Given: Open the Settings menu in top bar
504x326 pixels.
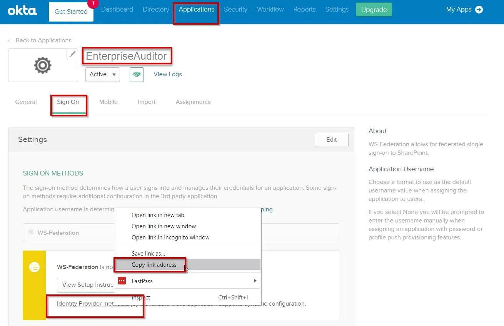Looking at the screenshot, I should click(337, 10).
